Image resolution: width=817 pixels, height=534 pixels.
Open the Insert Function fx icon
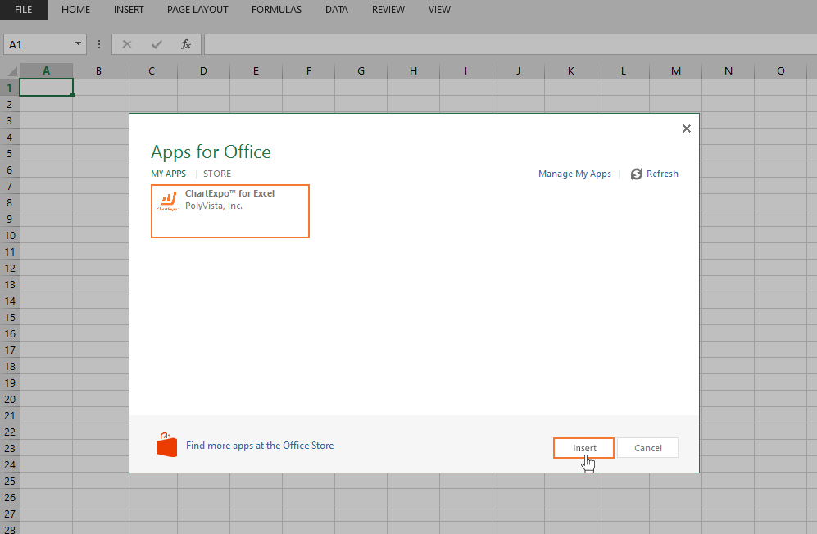coord(186,44)
